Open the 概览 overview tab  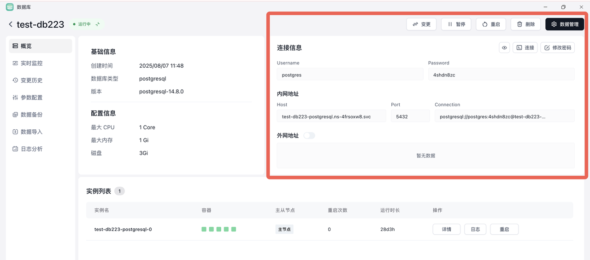(40, 46)
